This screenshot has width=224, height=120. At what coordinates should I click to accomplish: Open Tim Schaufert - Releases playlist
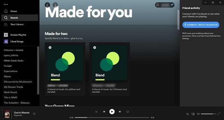(17, 103)
